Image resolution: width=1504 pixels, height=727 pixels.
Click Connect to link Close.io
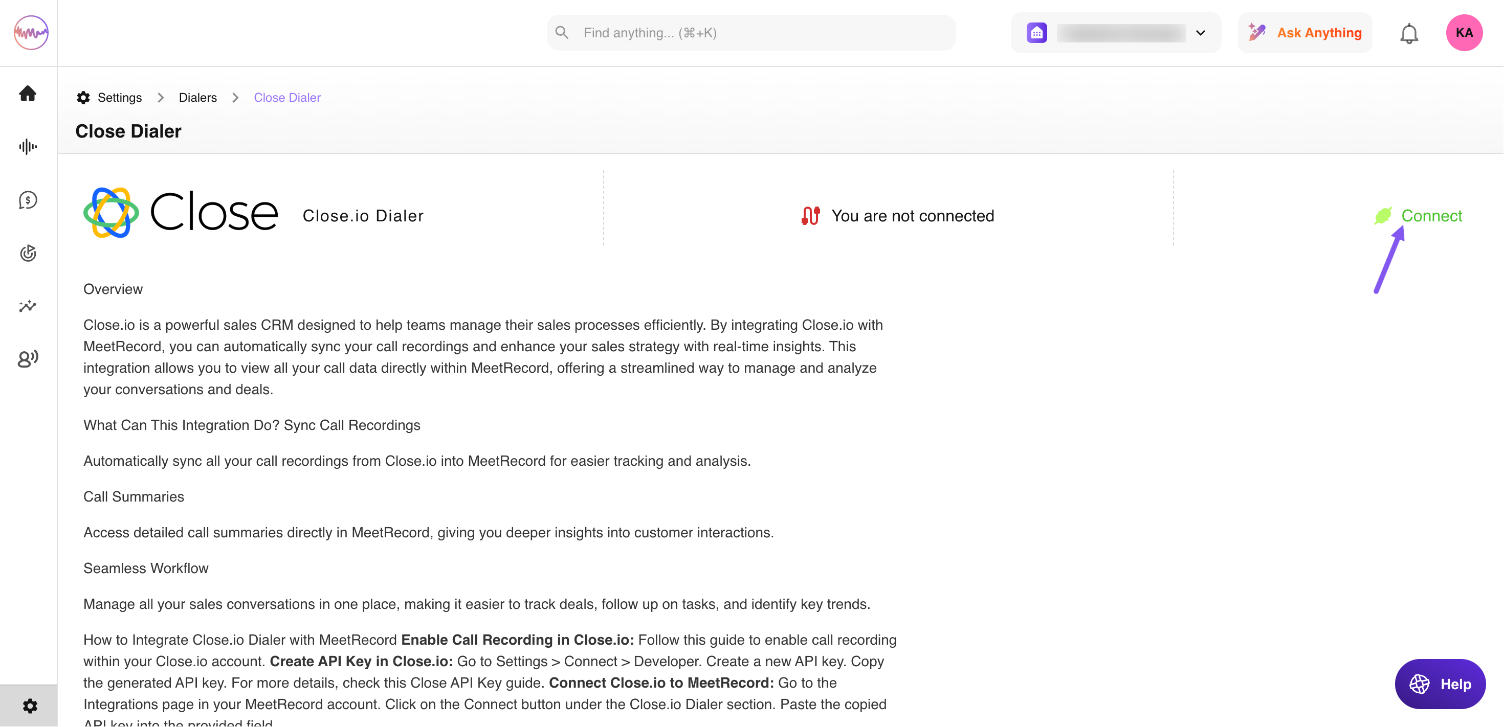pyautogui.click(x=1430, y=216)
